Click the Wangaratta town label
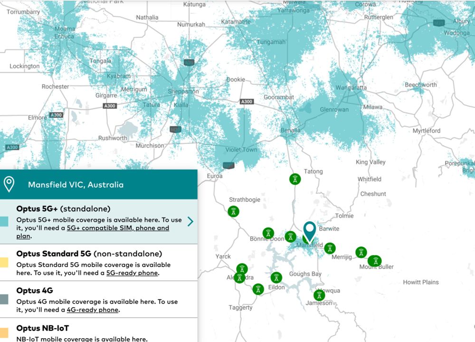The width and height of the screenshot is (475, 342). (x=351, y=87)
